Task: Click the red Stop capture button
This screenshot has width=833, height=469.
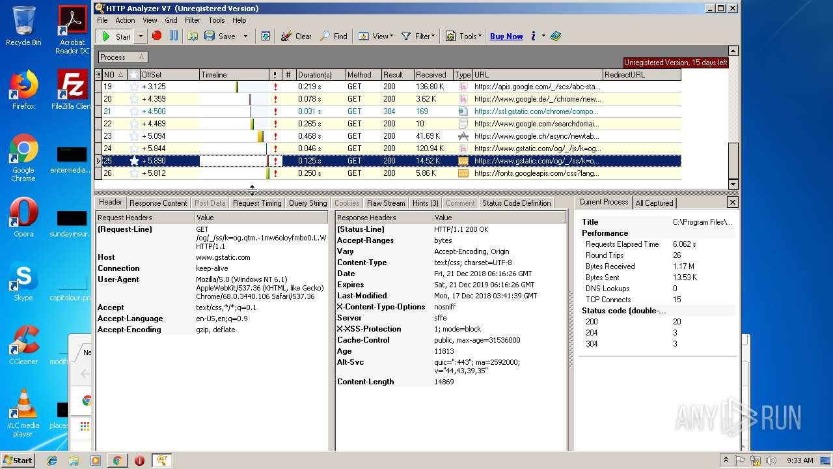Action: pyautogui.click(x=157, y=36)
